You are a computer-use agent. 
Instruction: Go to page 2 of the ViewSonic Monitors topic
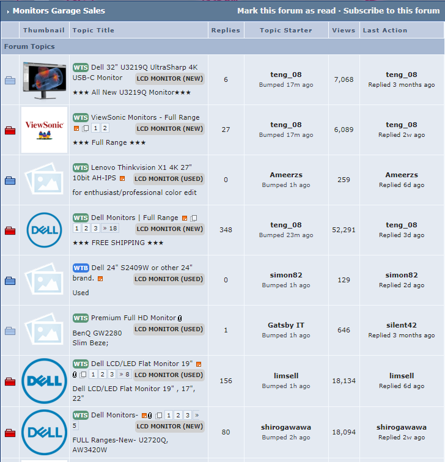[105, 128]
